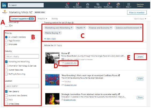Add the Marketing and Advertising topic chip
This screenshot has height=108, width=151.
click(x=59, y=28)
